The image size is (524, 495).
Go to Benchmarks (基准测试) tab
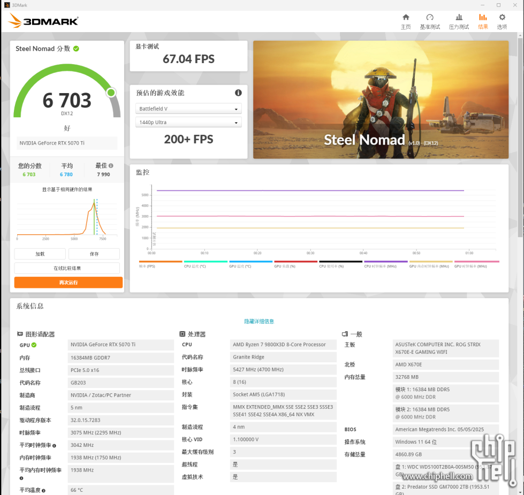(430, 21)
